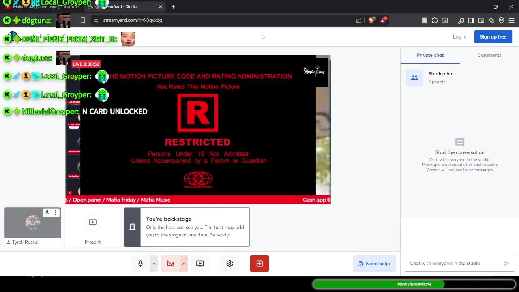Click the empty chat speech bubble icon
The width and height of the screenshot is (519, 292).
(460, 142)
